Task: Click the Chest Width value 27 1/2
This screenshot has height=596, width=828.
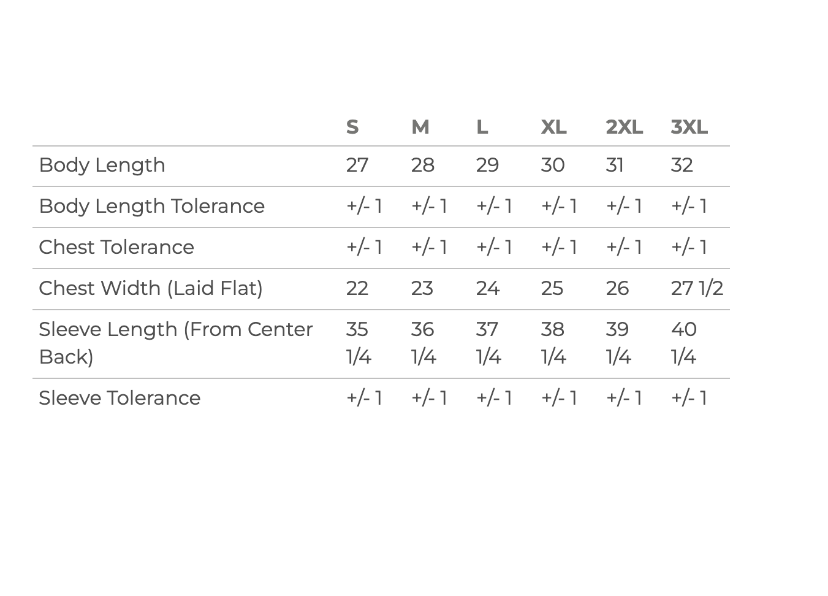Action: point(697,288)
